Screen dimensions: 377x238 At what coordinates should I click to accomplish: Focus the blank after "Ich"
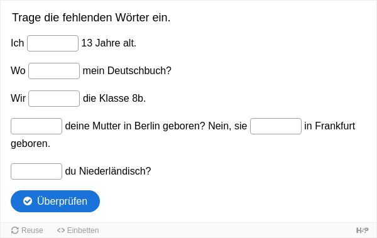click(x=53, y=43)
